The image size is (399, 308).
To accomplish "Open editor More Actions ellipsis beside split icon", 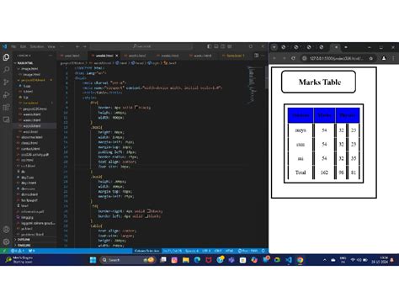I will [263, 56].
